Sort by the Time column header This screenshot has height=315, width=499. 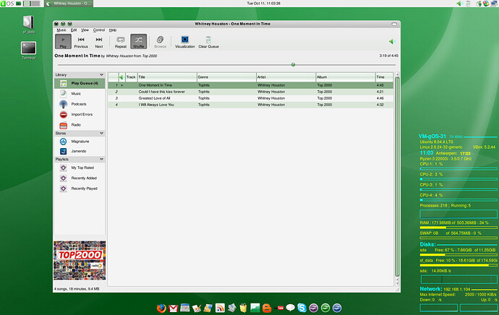pos(385,77)
